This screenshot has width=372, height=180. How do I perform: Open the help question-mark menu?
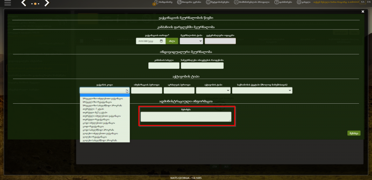(276, 2)
